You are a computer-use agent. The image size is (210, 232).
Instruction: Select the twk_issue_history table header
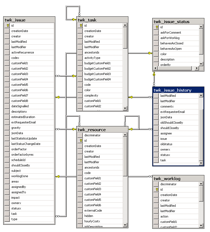click(x=178, y=90)
